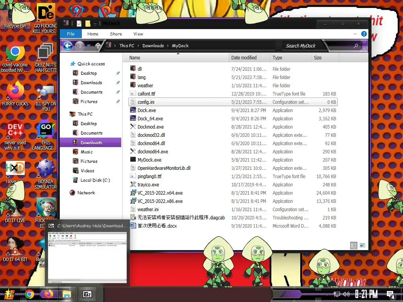
Task: Select the OpenHardwareMonitorLib.dll file
Action: (233, 168)
